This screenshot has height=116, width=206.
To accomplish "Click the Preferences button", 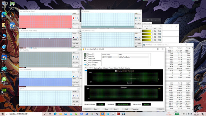I will [x=135, y=109].
